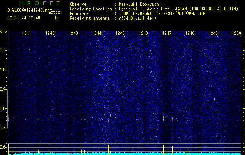Screen dimensions: 245x155
Task: Click the HROFFT title text
Action: pyautogui.click(x=40, y=3)
